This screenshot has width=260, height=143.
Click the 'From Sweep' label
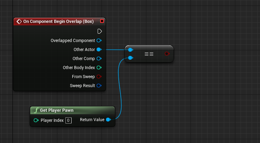click(83, 77)
